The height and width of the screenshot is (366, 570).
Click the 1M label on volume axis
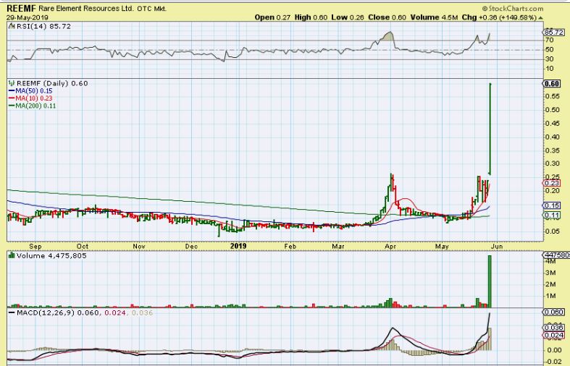pyautogui.click(x=550, y=296)
